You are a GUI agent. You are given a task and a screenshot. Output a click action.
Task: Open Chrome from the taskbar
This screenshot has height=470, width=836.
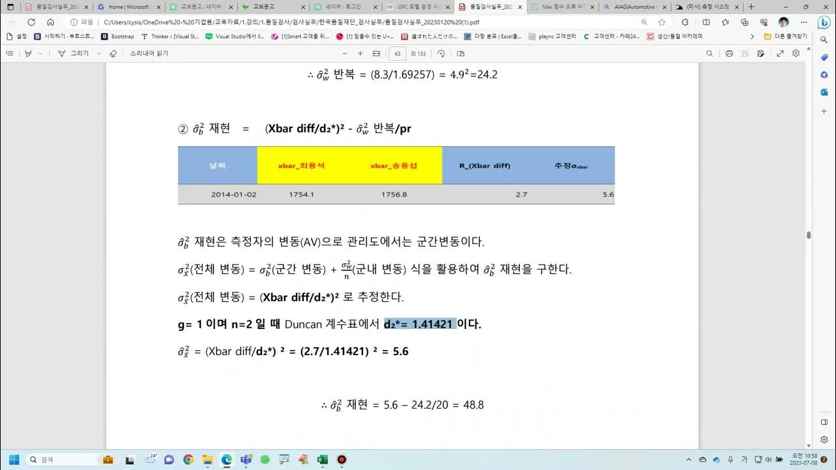click(x=188, y=460)
